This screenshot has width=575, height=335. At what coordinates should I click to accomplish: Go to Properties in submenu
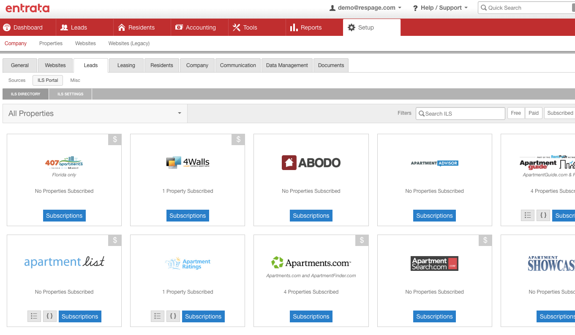[51, 43]
